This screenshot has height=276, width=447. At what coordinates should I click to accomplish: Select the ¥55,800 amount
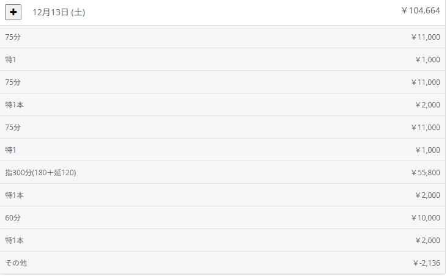point(425,173)
